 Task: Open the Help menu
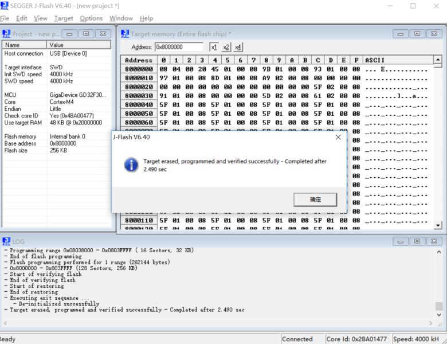click(x=146, y=18)
